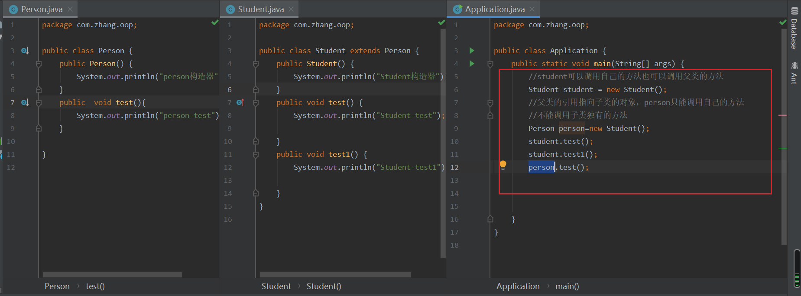Click 'public static void main' declaration
Image resolution: width=801 pixels, height=296 pixels.
click(x=561, y=64)
